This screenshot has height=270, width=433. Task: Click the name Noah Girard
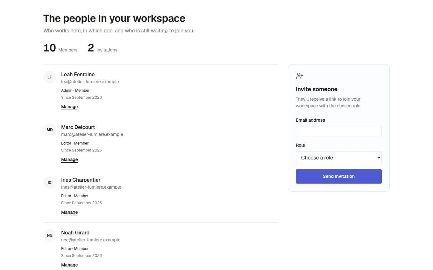coord(75,233)
